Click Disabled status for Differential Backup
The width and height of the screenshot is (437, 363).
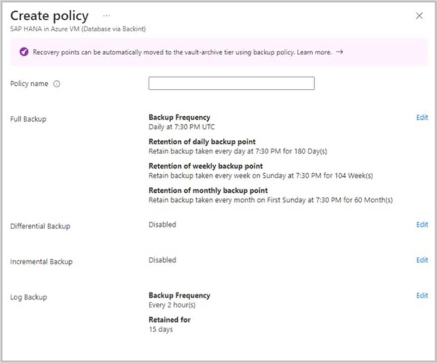[162, 224]
